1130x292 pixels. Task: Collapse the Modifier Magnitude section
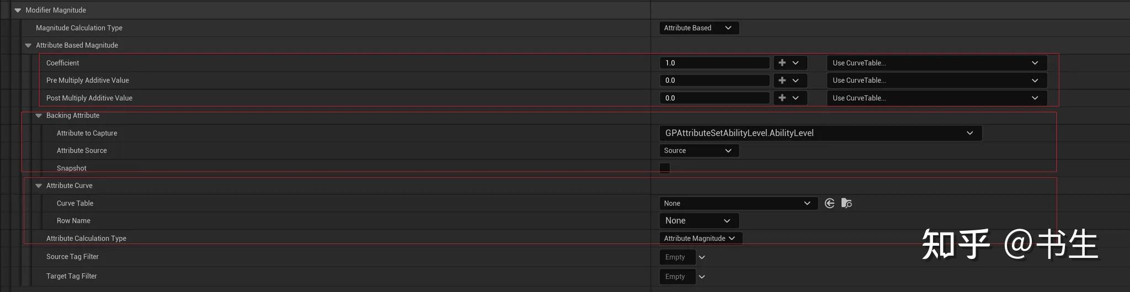coord(18,10)
